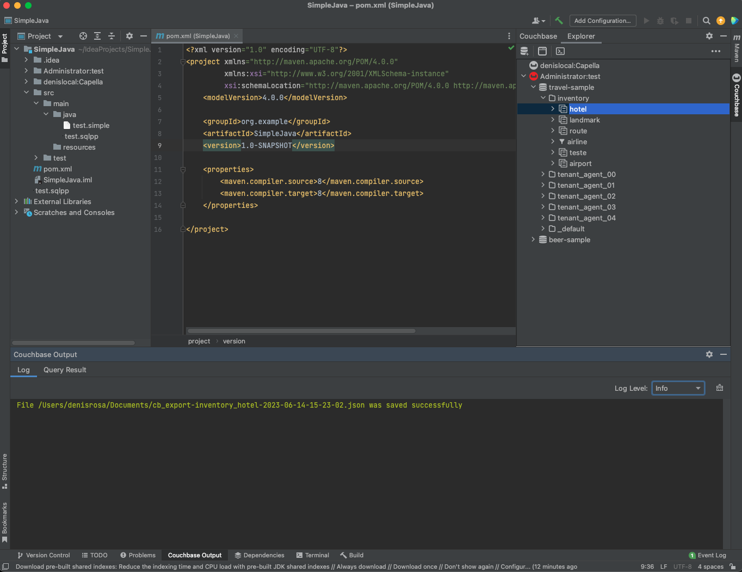Toggle the Structure tool window
The height and width of the screenshot is (572, 742).
(x=5, y=471)
